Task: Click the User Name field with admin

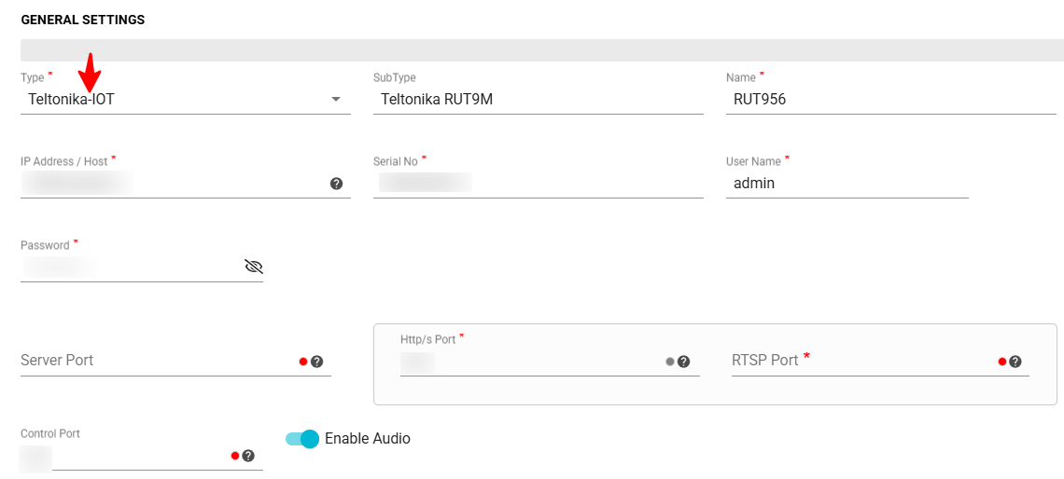Action: click(846, 184)
